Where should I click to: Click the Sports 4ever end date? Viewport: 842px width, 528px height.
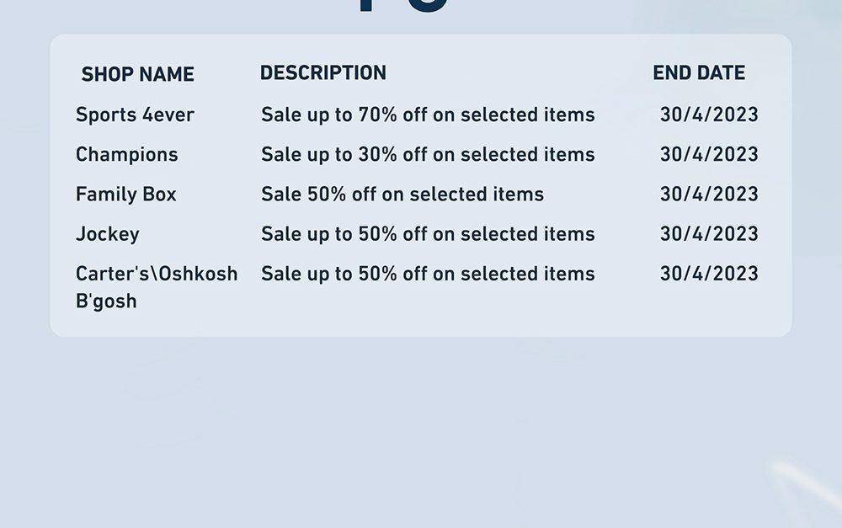[709, 115]
